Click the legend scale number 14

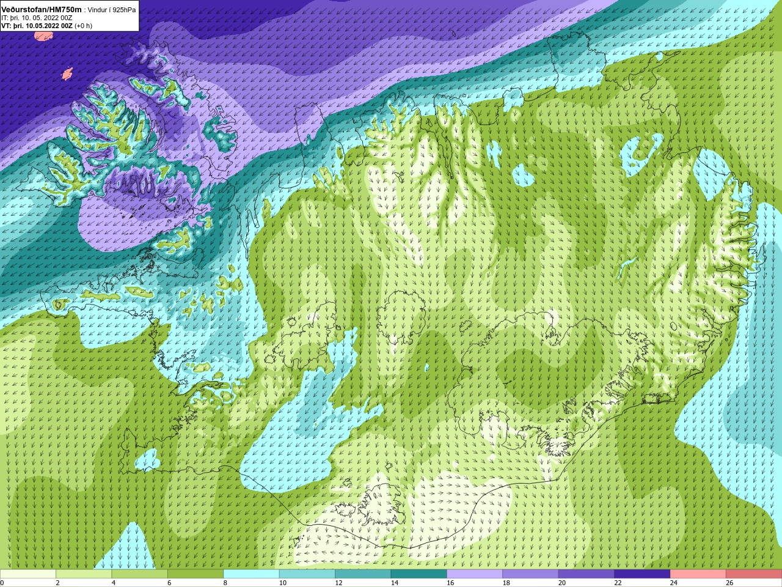[394, 583]
